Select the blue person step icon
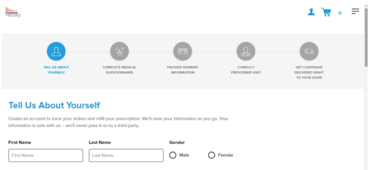Viewport: 370px width, 170px height. pos(56,51)
